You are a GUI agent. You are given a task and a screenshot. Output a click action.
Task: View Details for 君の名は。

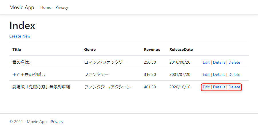(x=219, y=62)
